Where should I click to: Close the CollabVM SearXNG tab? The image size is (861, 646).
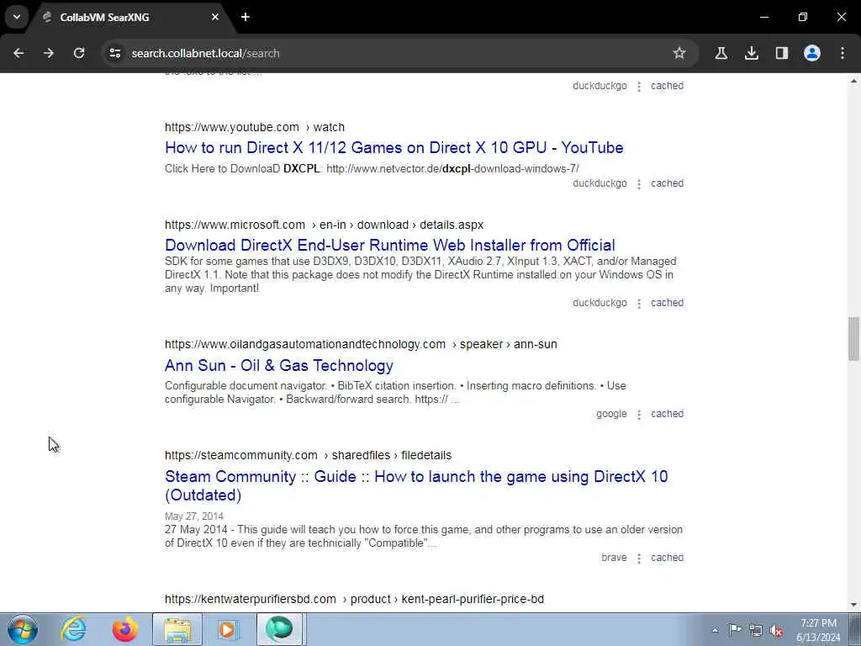(215, 17)
